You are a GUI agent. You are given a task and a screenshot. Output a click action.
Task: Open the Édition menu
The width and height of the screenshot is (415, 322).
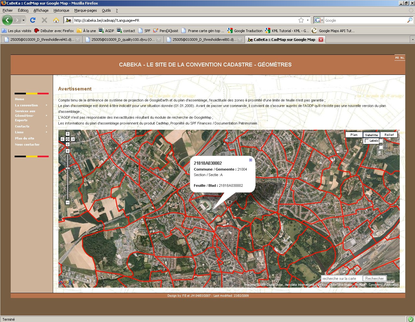pyautogui.click(x=23, y=10)
